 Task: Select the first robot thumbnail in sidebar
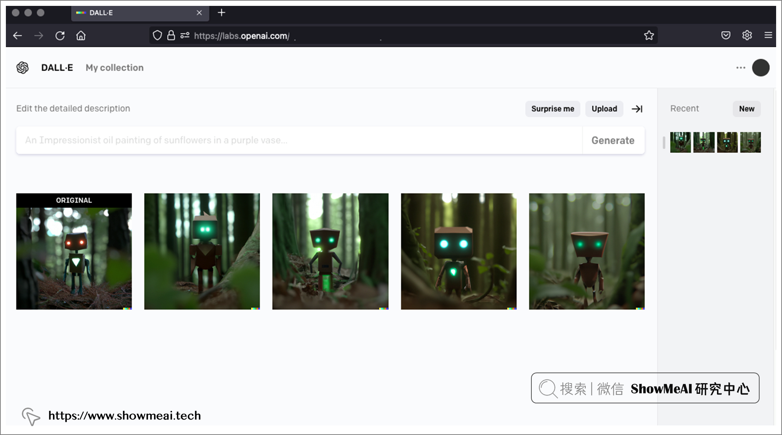(680, 142)
